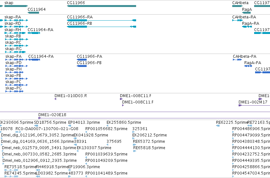Select the skap gene bar

16,6
